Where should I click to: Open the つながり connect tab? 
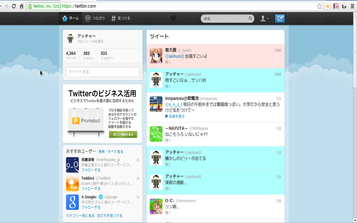click(x=95, y=18)
